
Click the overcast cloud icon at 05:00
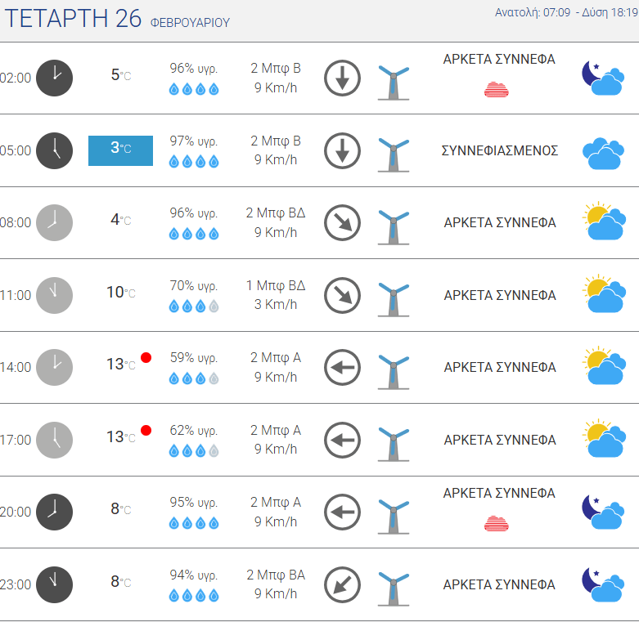(x=603, y=154)
